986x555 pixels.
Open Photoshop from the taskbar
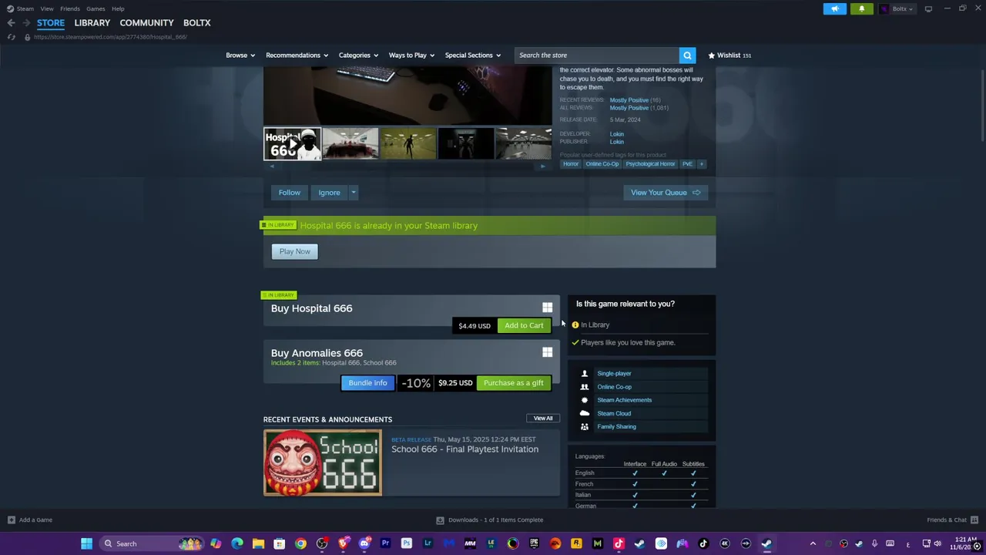tap(406, 543)
